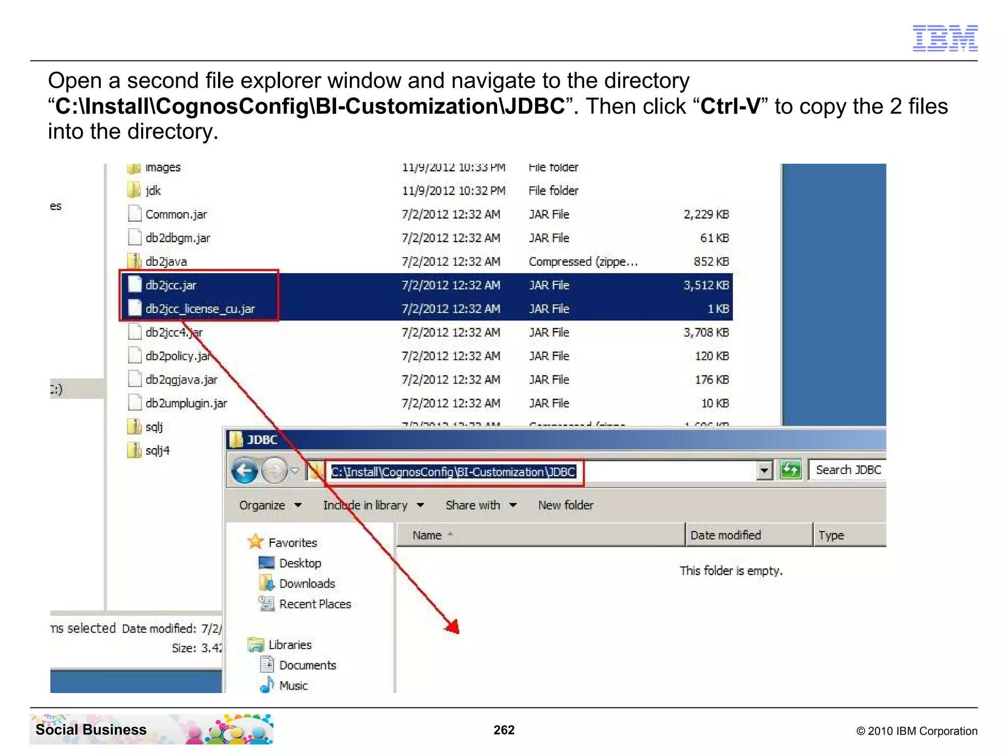Viewport: 1008px width, 756px height.
Task: Open the Music library
Action: point(293,686)
